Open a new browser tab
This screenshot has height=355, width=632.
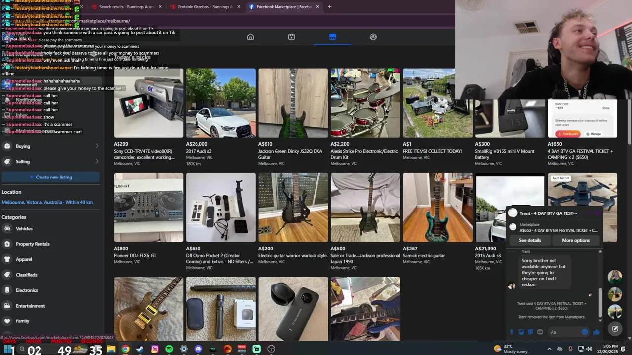(329, 7)
